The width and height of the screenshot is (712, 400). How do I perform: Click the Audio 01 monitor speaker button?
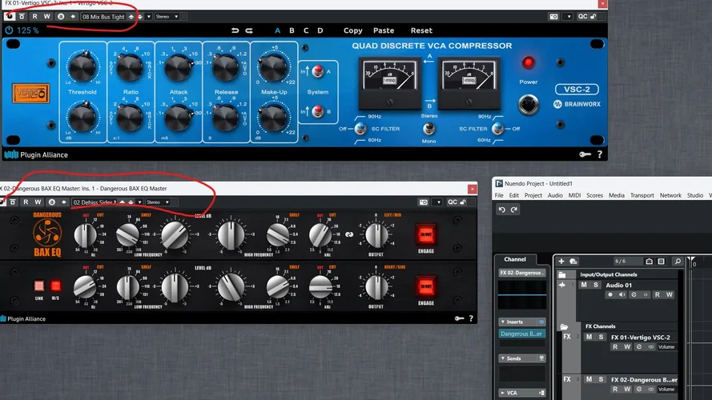622,294
